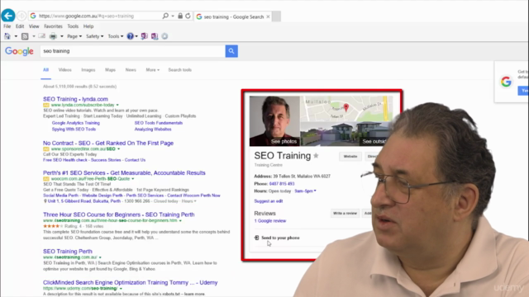The width and height of the screenshot is (529, 297).
Task: Open the address bar autocomplete dropdown arrow
Action: pyautogui.click(x=173, y=16)
